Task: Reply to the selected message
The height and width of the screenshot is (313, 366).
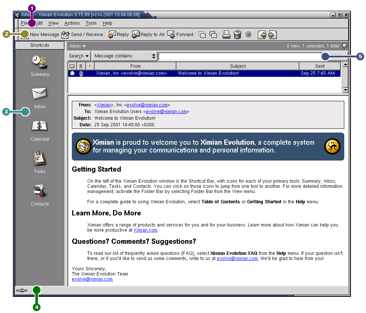Action: (119, 35)
